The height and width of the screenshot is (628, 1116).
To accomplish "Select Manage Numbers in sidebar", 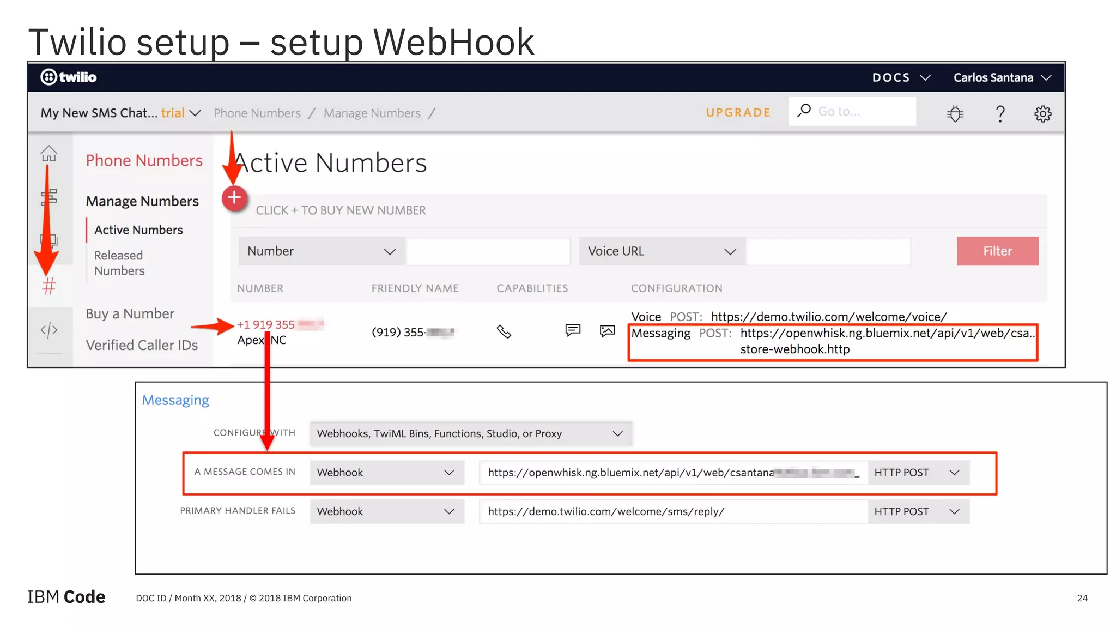I will 142,201.
